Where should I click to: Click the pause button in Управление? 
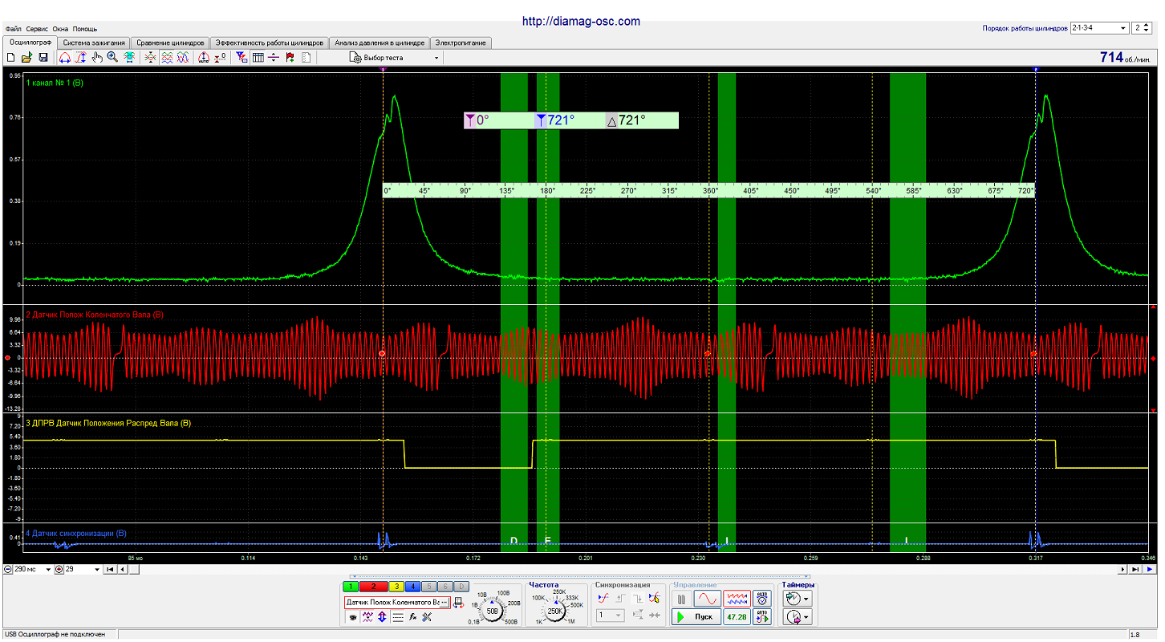coord(681,599)
